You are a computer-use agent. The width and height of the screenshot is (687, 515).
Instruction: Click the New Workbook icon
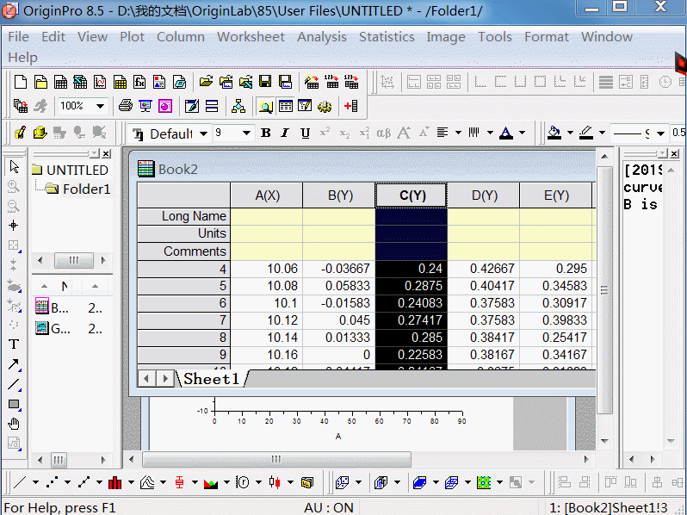pyautogui.click(x=60, y=82)
